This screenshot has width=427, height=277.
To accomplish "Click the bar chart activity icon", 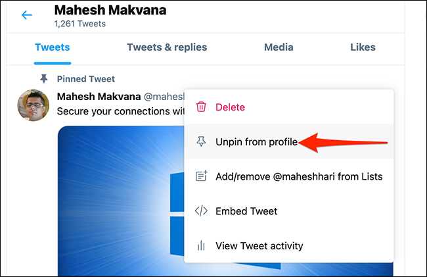I will tap(202, 246).
